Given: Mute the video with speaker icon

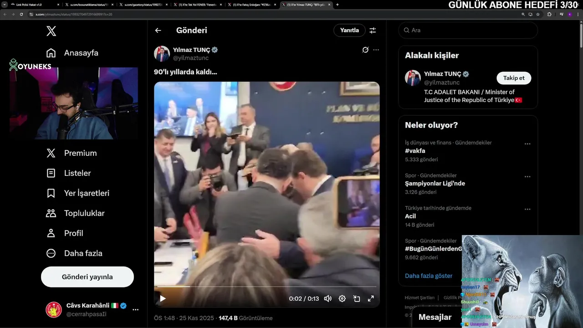Looking at the screenshot, I should coord(327,299).
